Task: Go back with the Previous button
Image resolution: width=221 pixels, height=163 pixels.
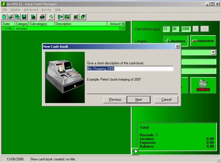Action: coord(115,100)
